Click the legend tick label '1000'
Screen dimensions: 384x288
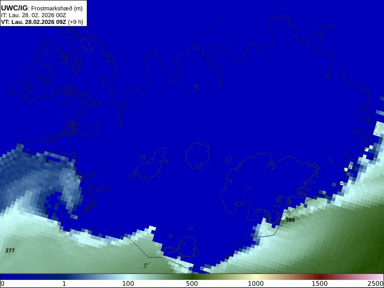pyautogui.click(x=256, y=284)
